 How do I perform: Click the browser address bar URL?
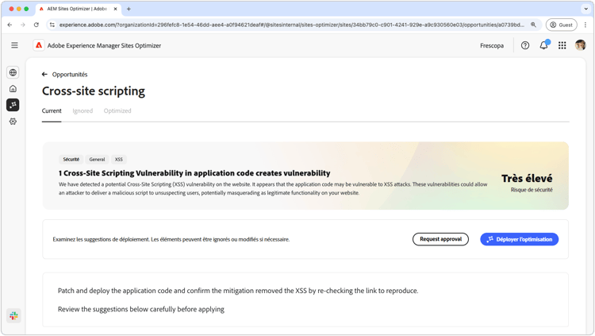click(x=291, y=25)
